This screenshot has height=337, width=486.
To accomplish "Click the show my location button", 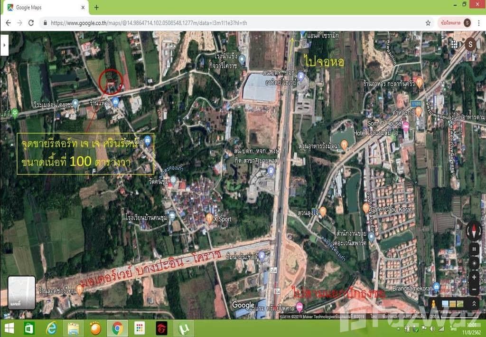I will point(474,262).
